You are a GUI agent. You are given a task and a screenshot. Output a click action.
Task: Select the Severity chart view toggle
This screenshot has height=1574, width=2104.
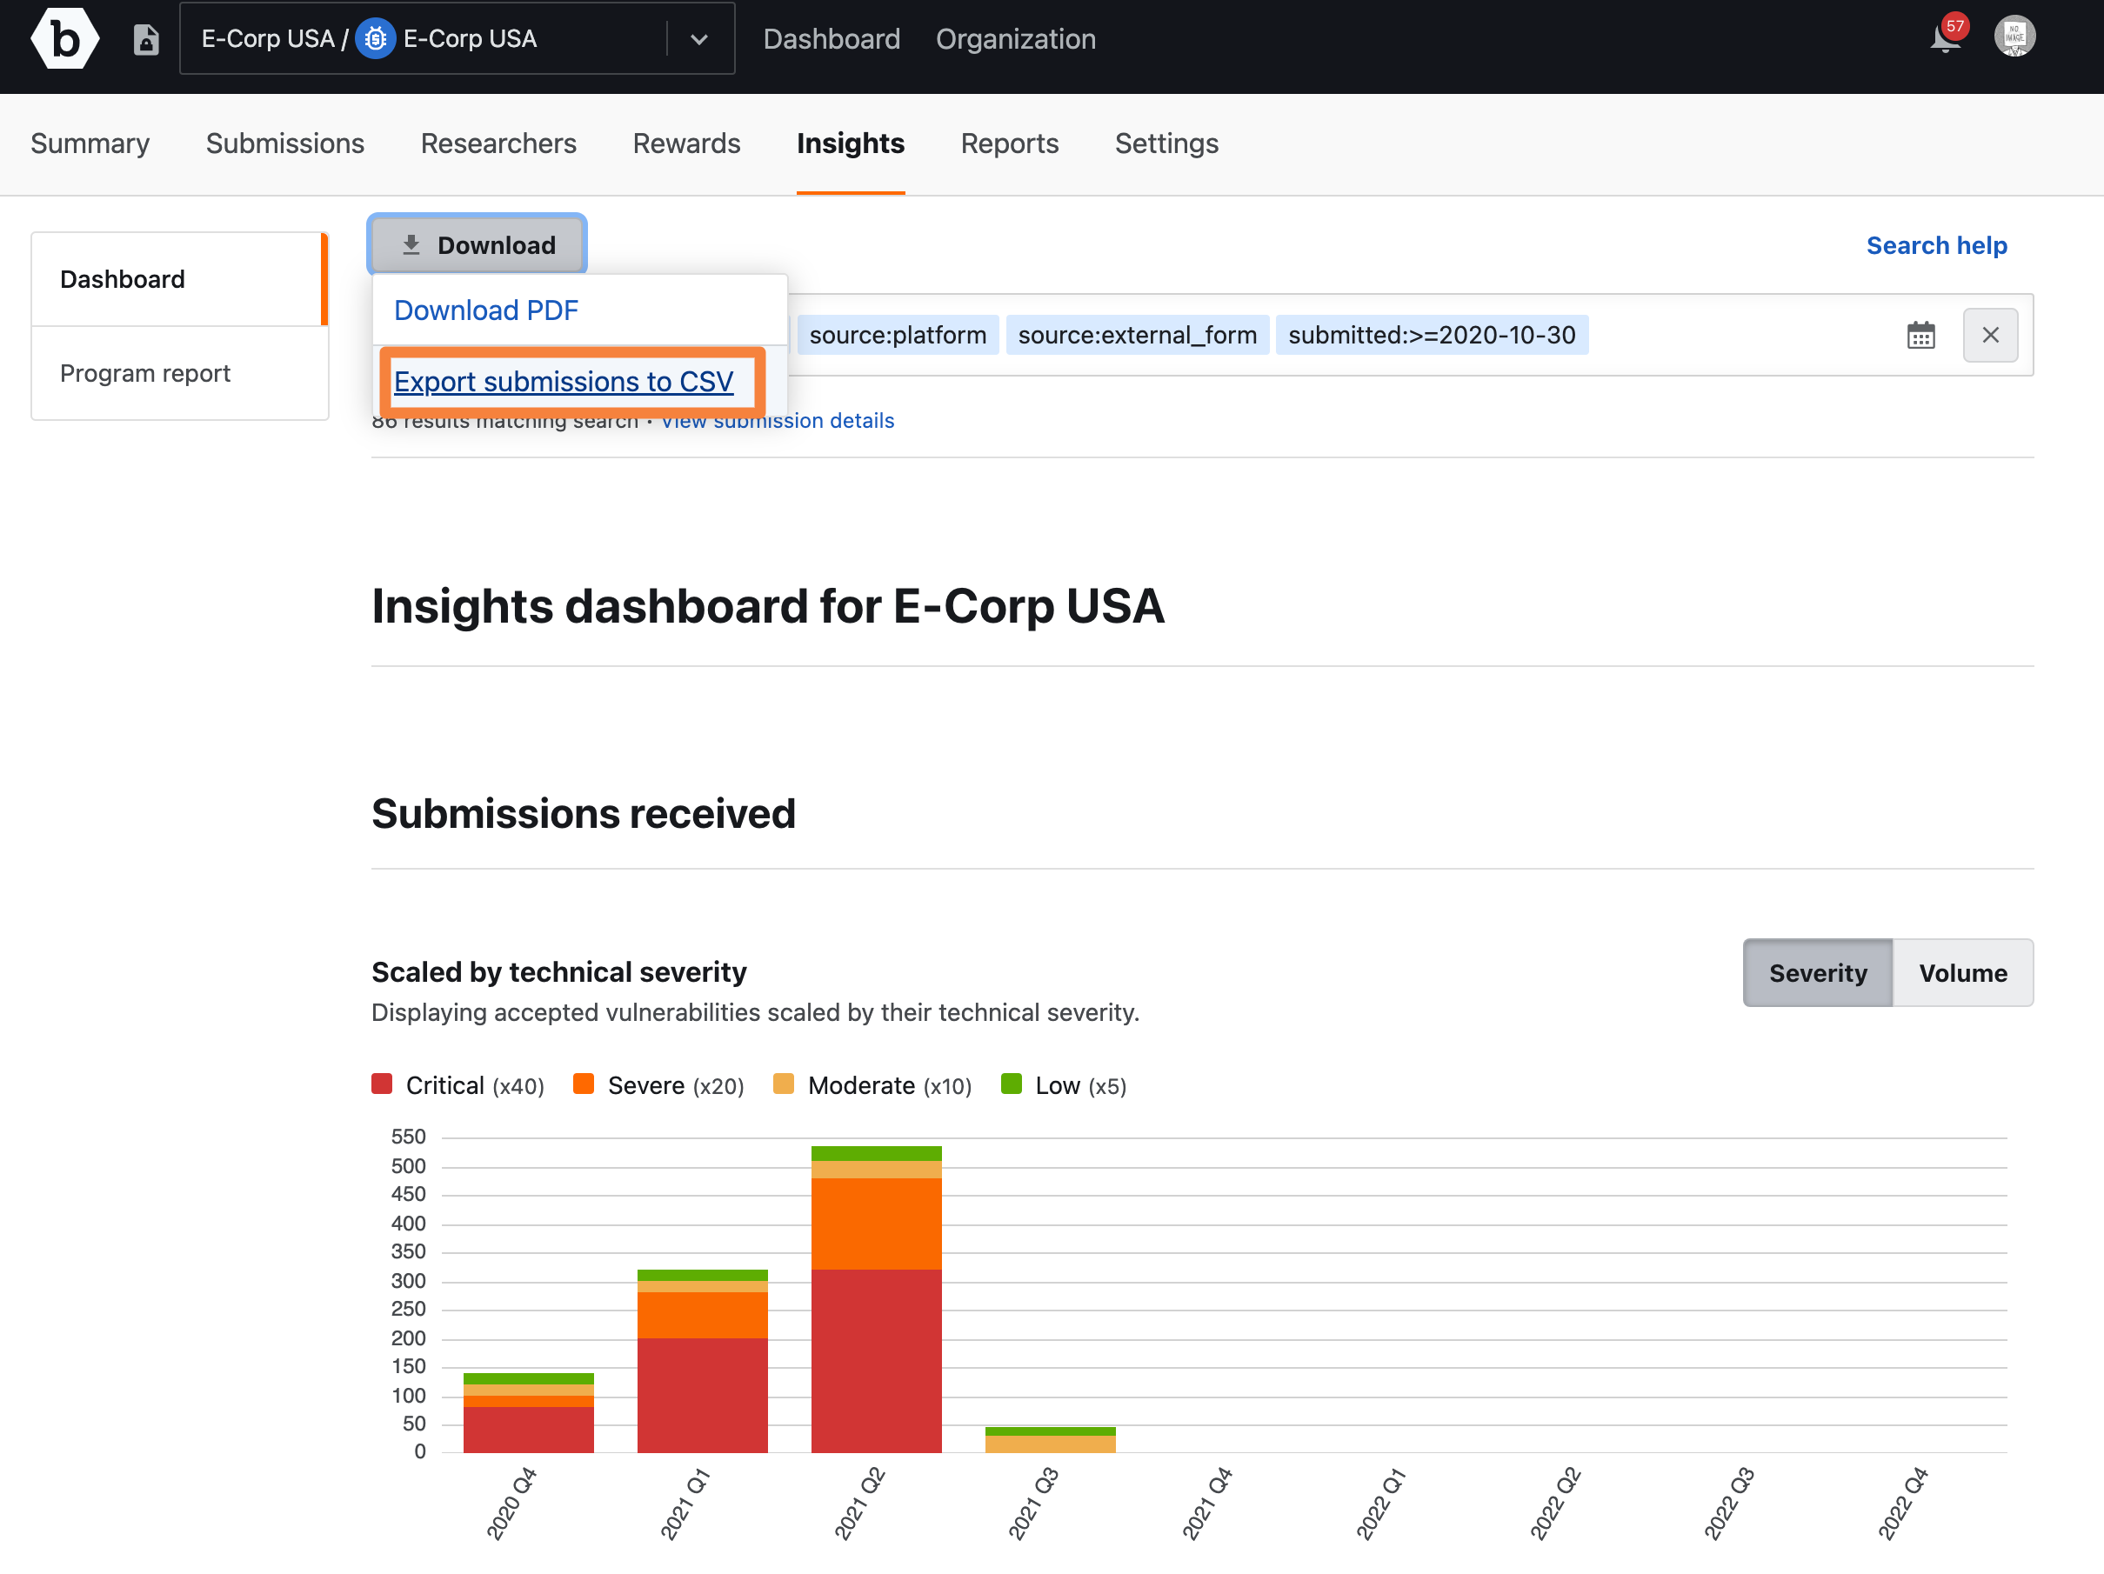(1818, 972)
